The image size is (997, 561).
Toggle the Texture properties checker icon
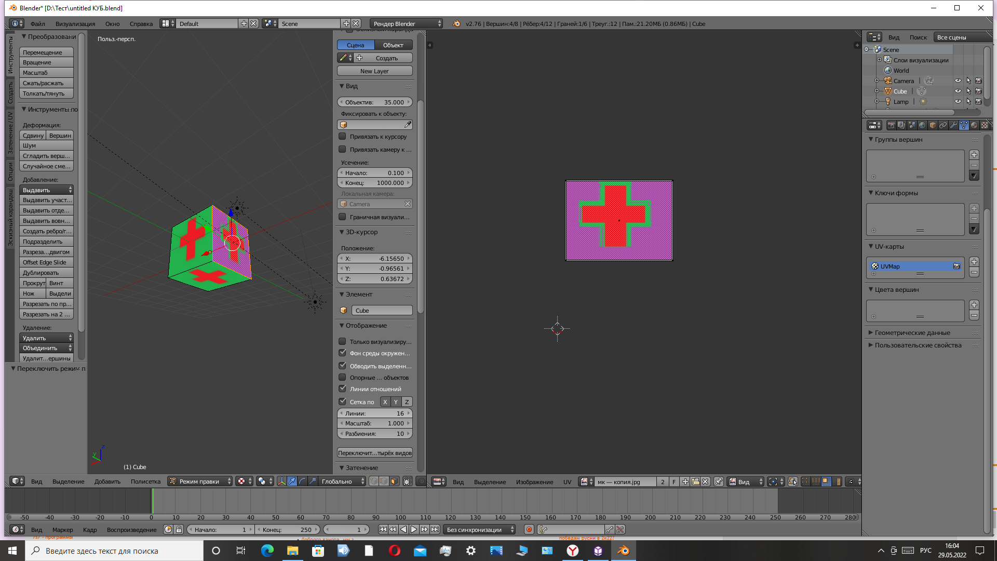click(985, 125)
